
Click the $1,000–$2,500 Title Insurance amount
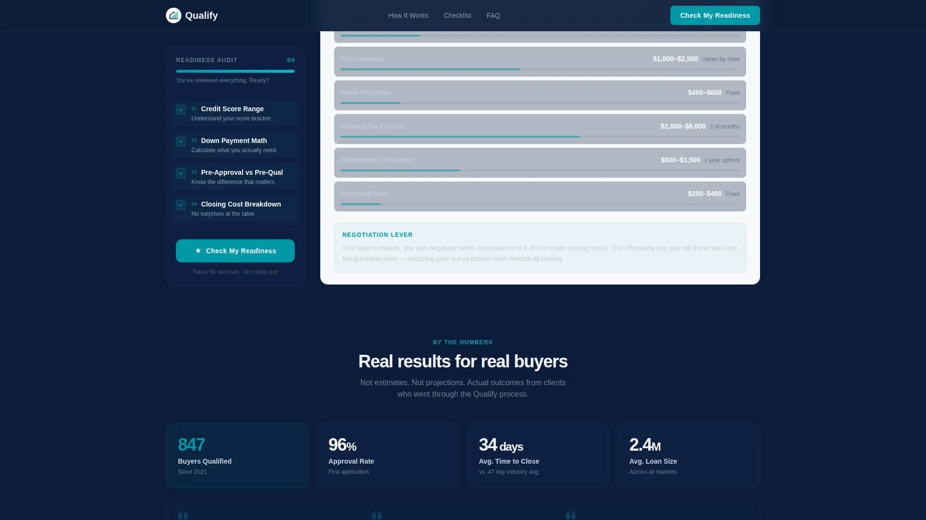point(675,59)
